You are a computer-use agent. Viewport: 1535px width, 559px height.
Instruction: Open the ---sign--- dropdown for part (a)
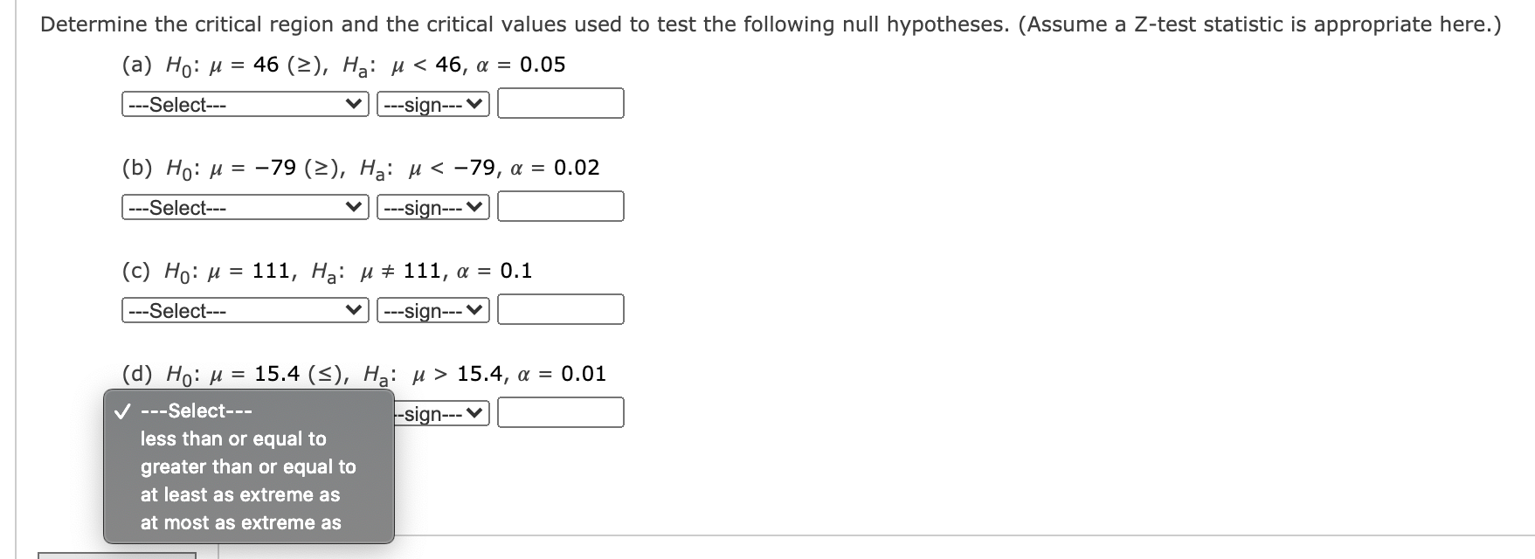pos(432,104)
